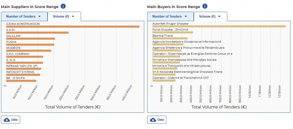The image size is (293, 129).
Task: Click 400.0 Million axis label
Action: [127, 93]
